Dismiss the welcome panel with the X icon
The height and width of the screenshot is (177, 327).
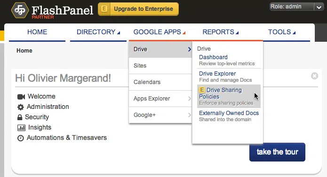tap(314, 76)
